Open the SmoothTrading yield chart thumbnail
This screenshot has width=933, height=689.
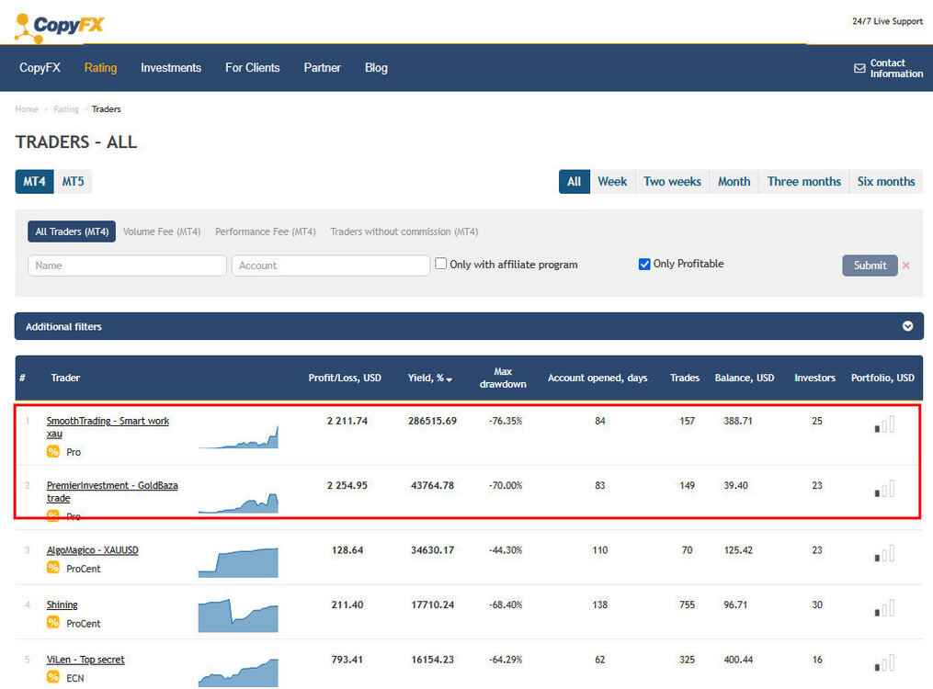point(238,437)
